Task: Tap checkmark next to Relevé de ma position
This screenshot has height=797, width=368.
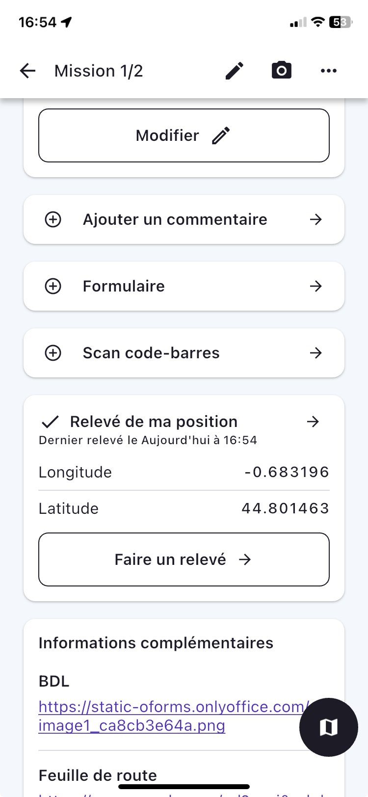Action: point(50,422)
